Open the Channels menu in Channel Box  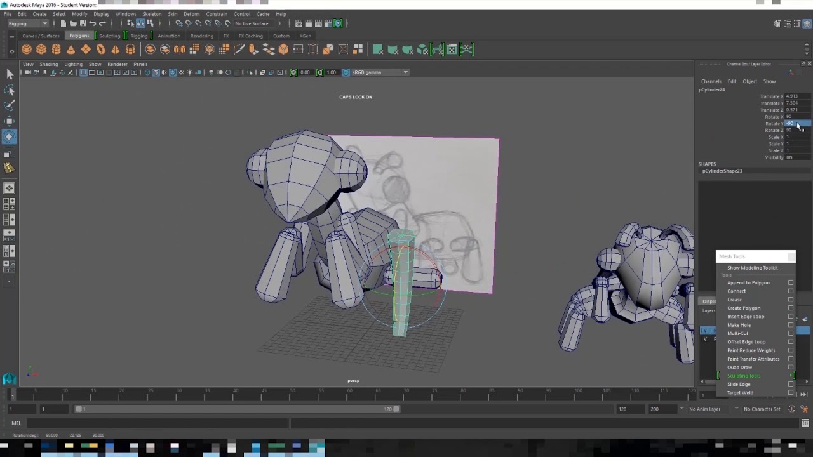711,81
